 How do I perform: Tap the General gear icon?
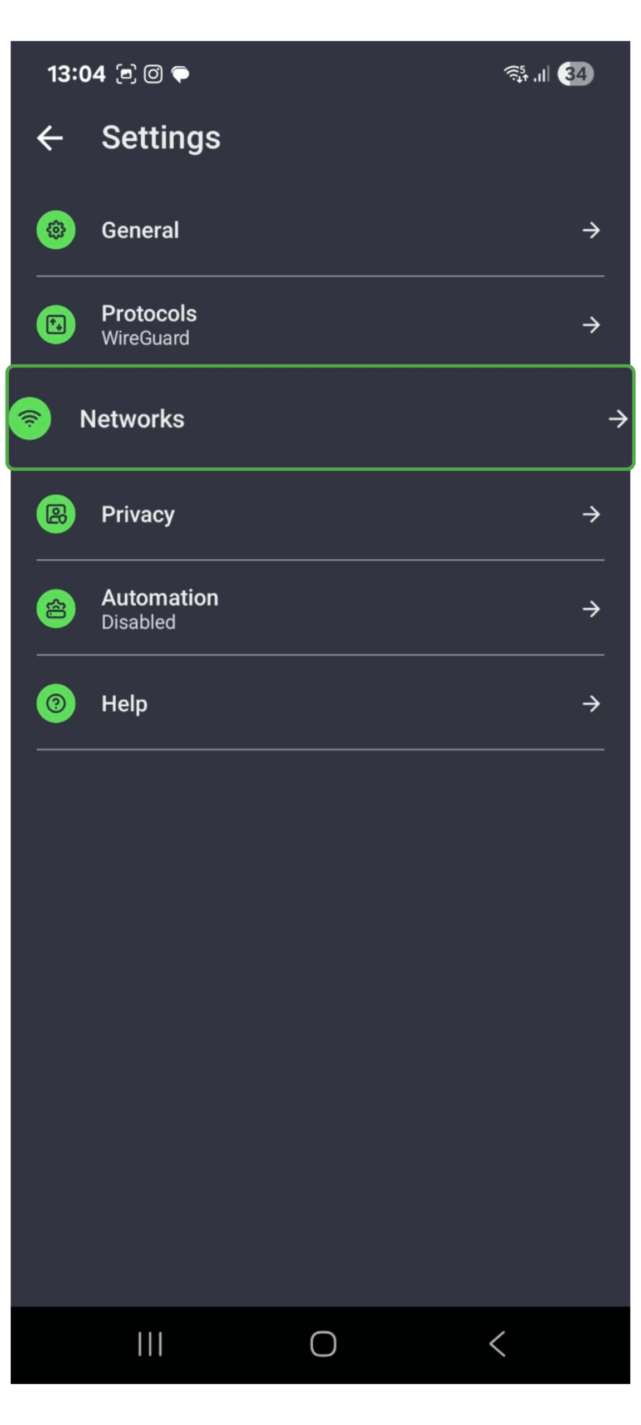tap(56, 229)
